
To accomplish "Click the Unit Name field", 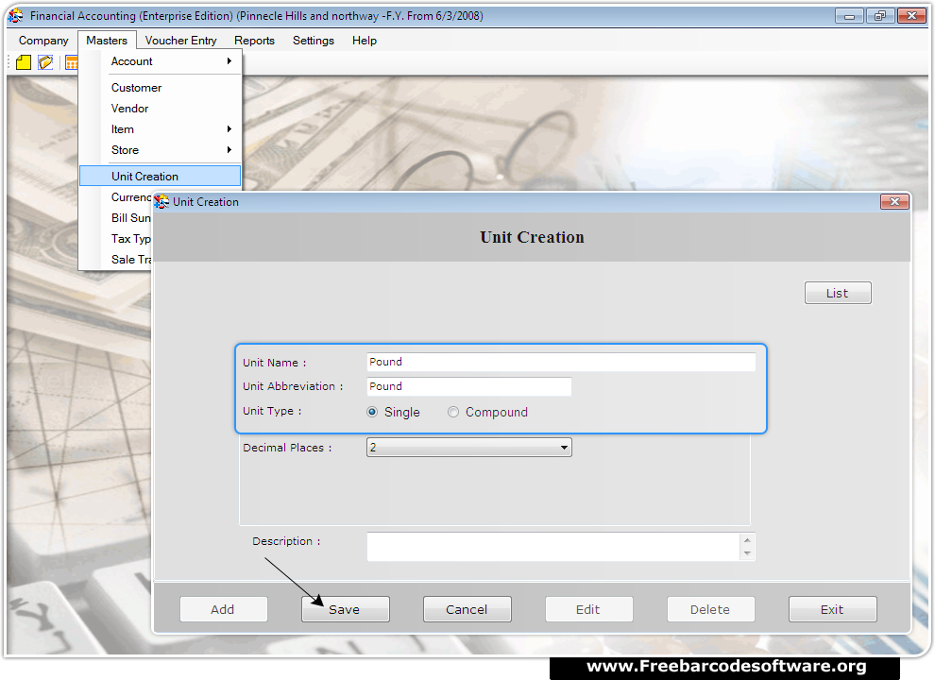I will (561, 362).
